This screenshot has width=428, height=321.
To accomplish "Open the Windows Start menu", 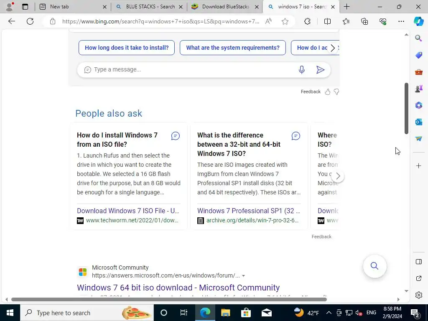I will 10,313.
